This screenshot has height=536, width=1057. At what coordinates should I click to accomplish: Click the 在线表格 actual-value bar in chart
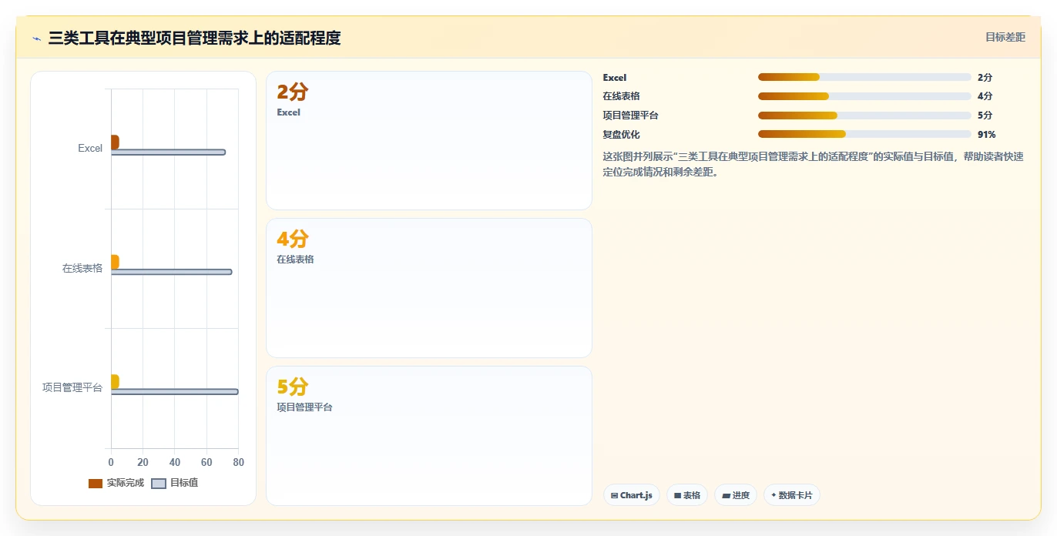click(115, 262)
